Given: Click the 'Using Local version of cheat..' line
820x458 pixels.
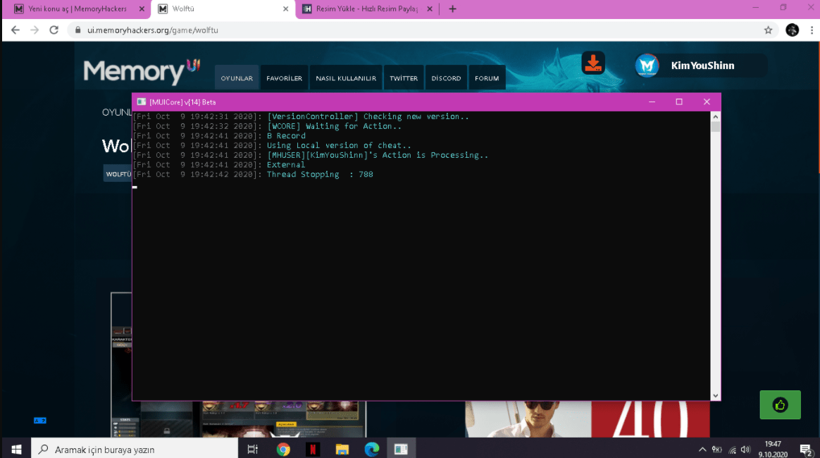Looking at the screenshot, I should point(339,145).
